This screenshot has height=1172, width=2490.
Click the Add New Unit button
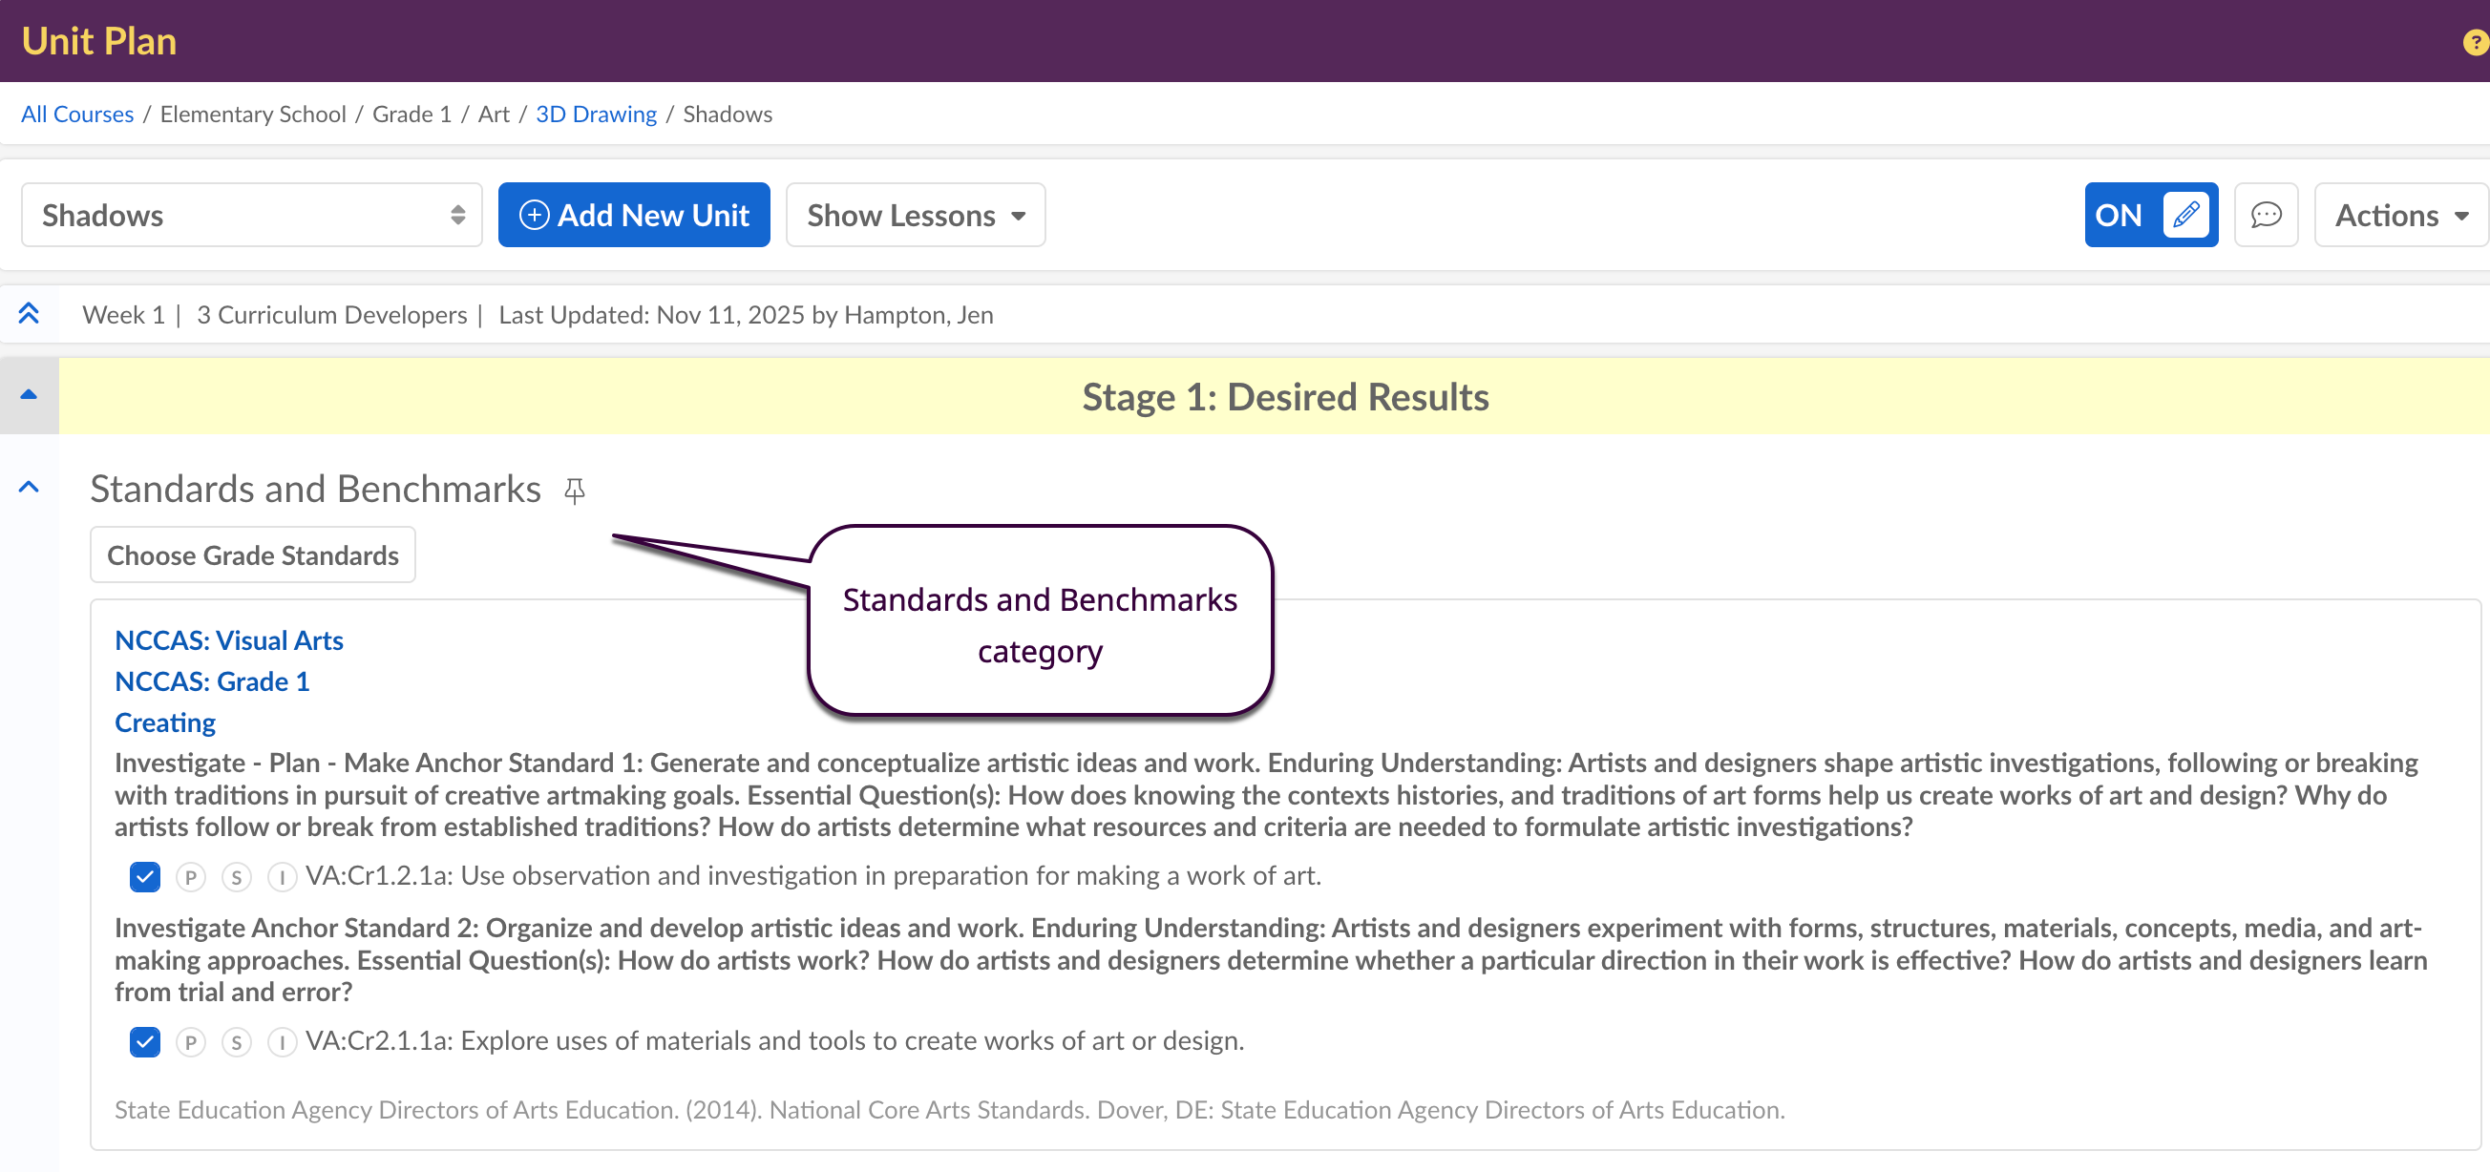click(633, 215)
